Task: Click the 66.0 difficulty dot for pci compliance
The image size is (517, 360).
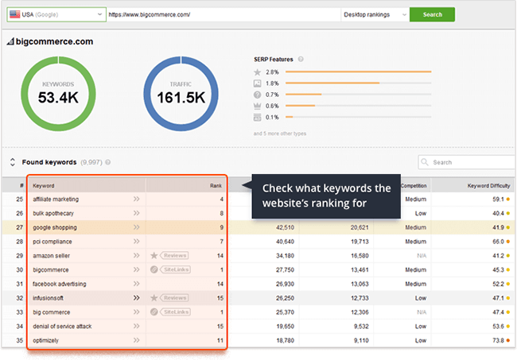Action: (508, 242)
